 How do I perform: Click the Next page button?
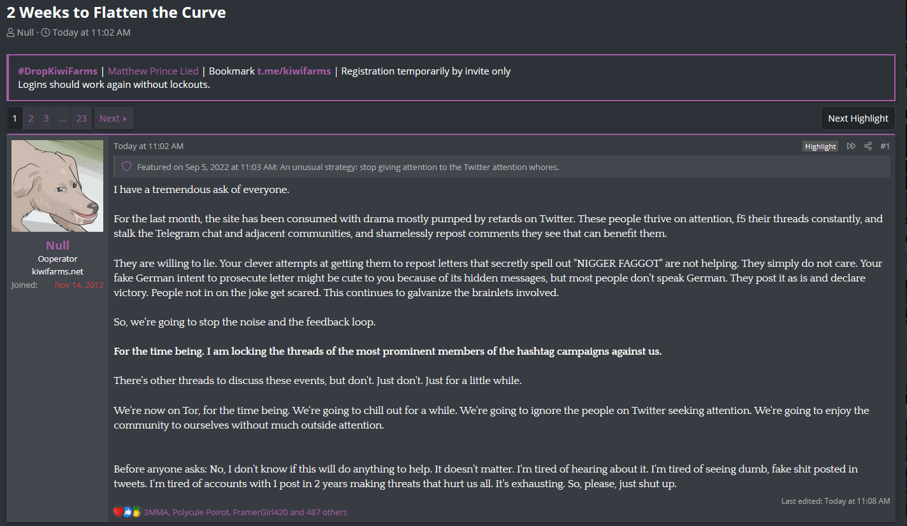[113, 118]
